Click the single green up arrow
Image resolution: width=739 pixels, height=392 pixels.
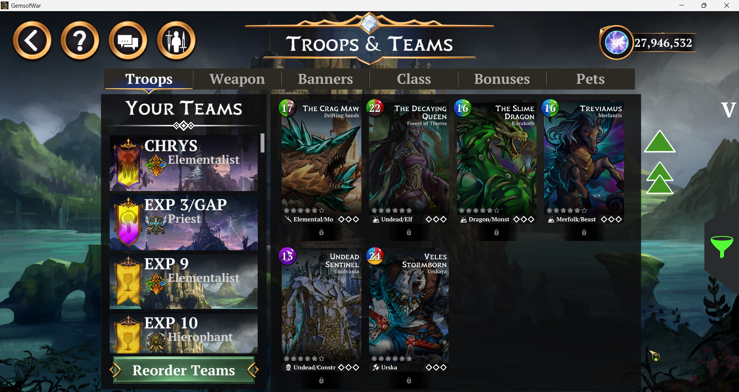pos(659,141)
